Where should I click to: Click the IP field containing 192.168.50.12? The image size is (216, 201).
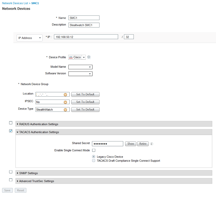(x=86, y=37)
